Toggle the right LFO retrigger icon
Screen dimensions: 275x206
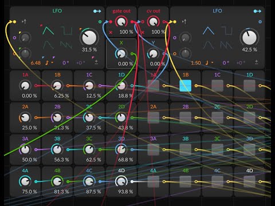click(184, 22)
